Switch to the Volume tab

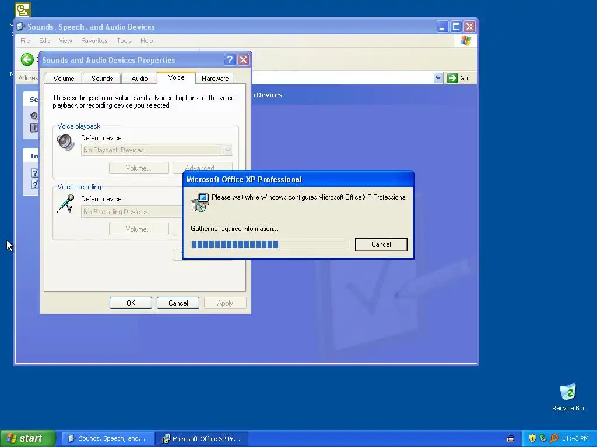[x=64, y=79]
